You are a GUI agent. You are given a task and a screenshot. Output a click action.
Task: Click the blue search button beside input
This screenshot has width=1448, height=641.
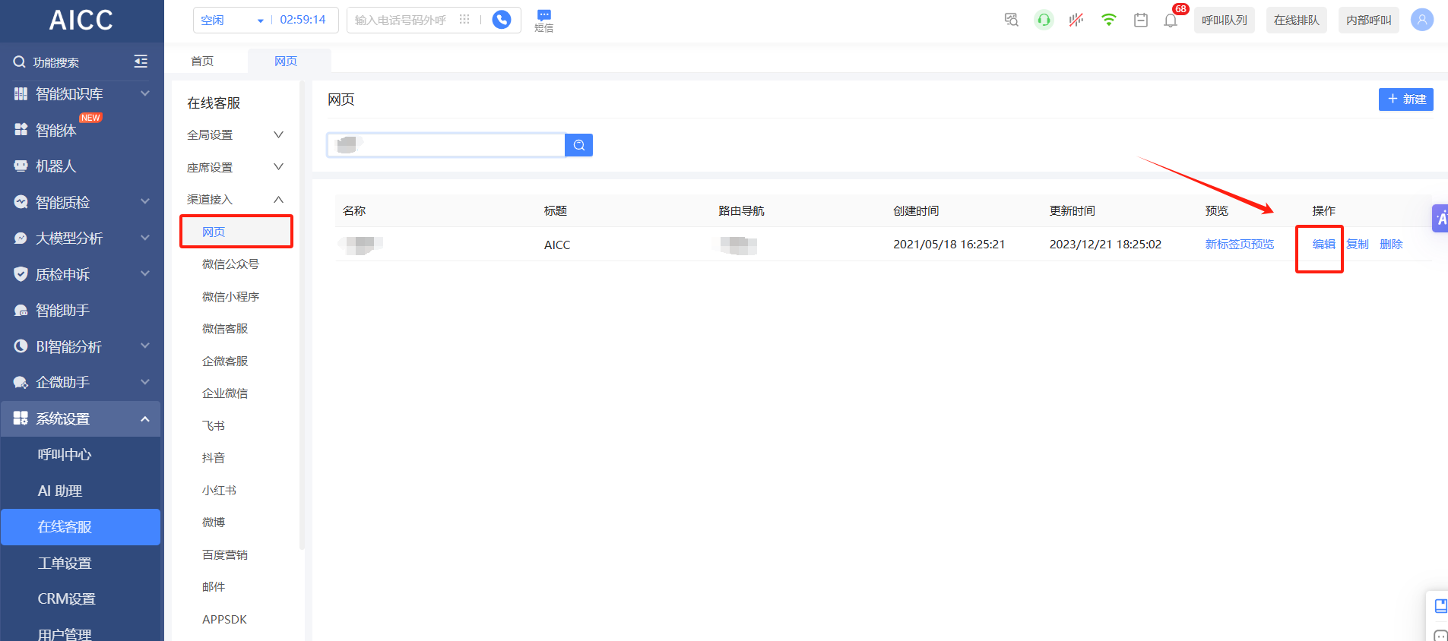(x=579, y=145)
